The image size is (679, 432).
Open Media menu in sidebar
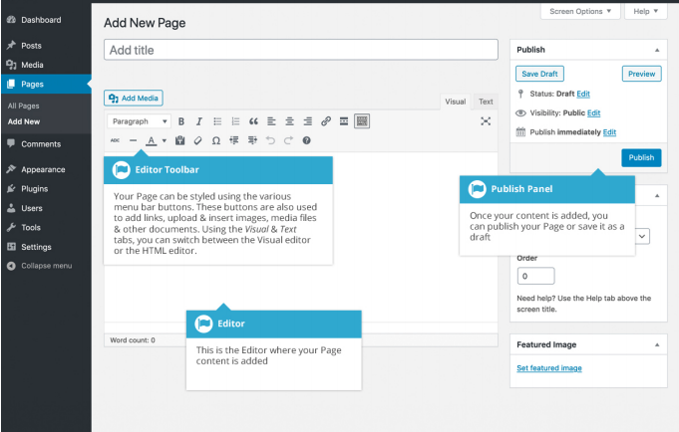pyautogui.click(x=46, y=65)
